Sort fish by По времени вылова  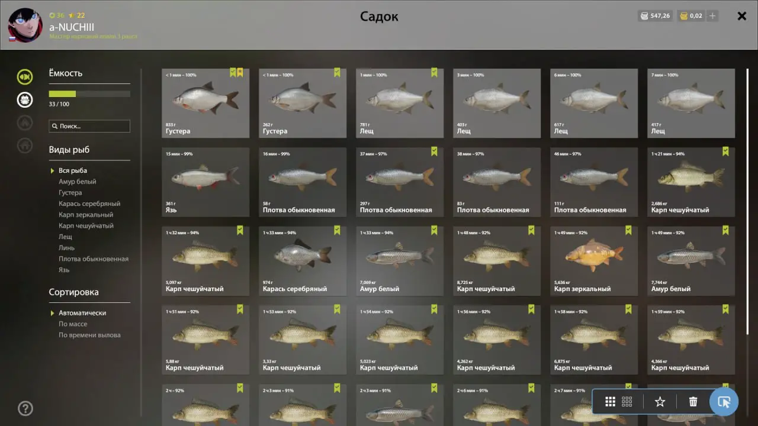[x=89, y=335]
